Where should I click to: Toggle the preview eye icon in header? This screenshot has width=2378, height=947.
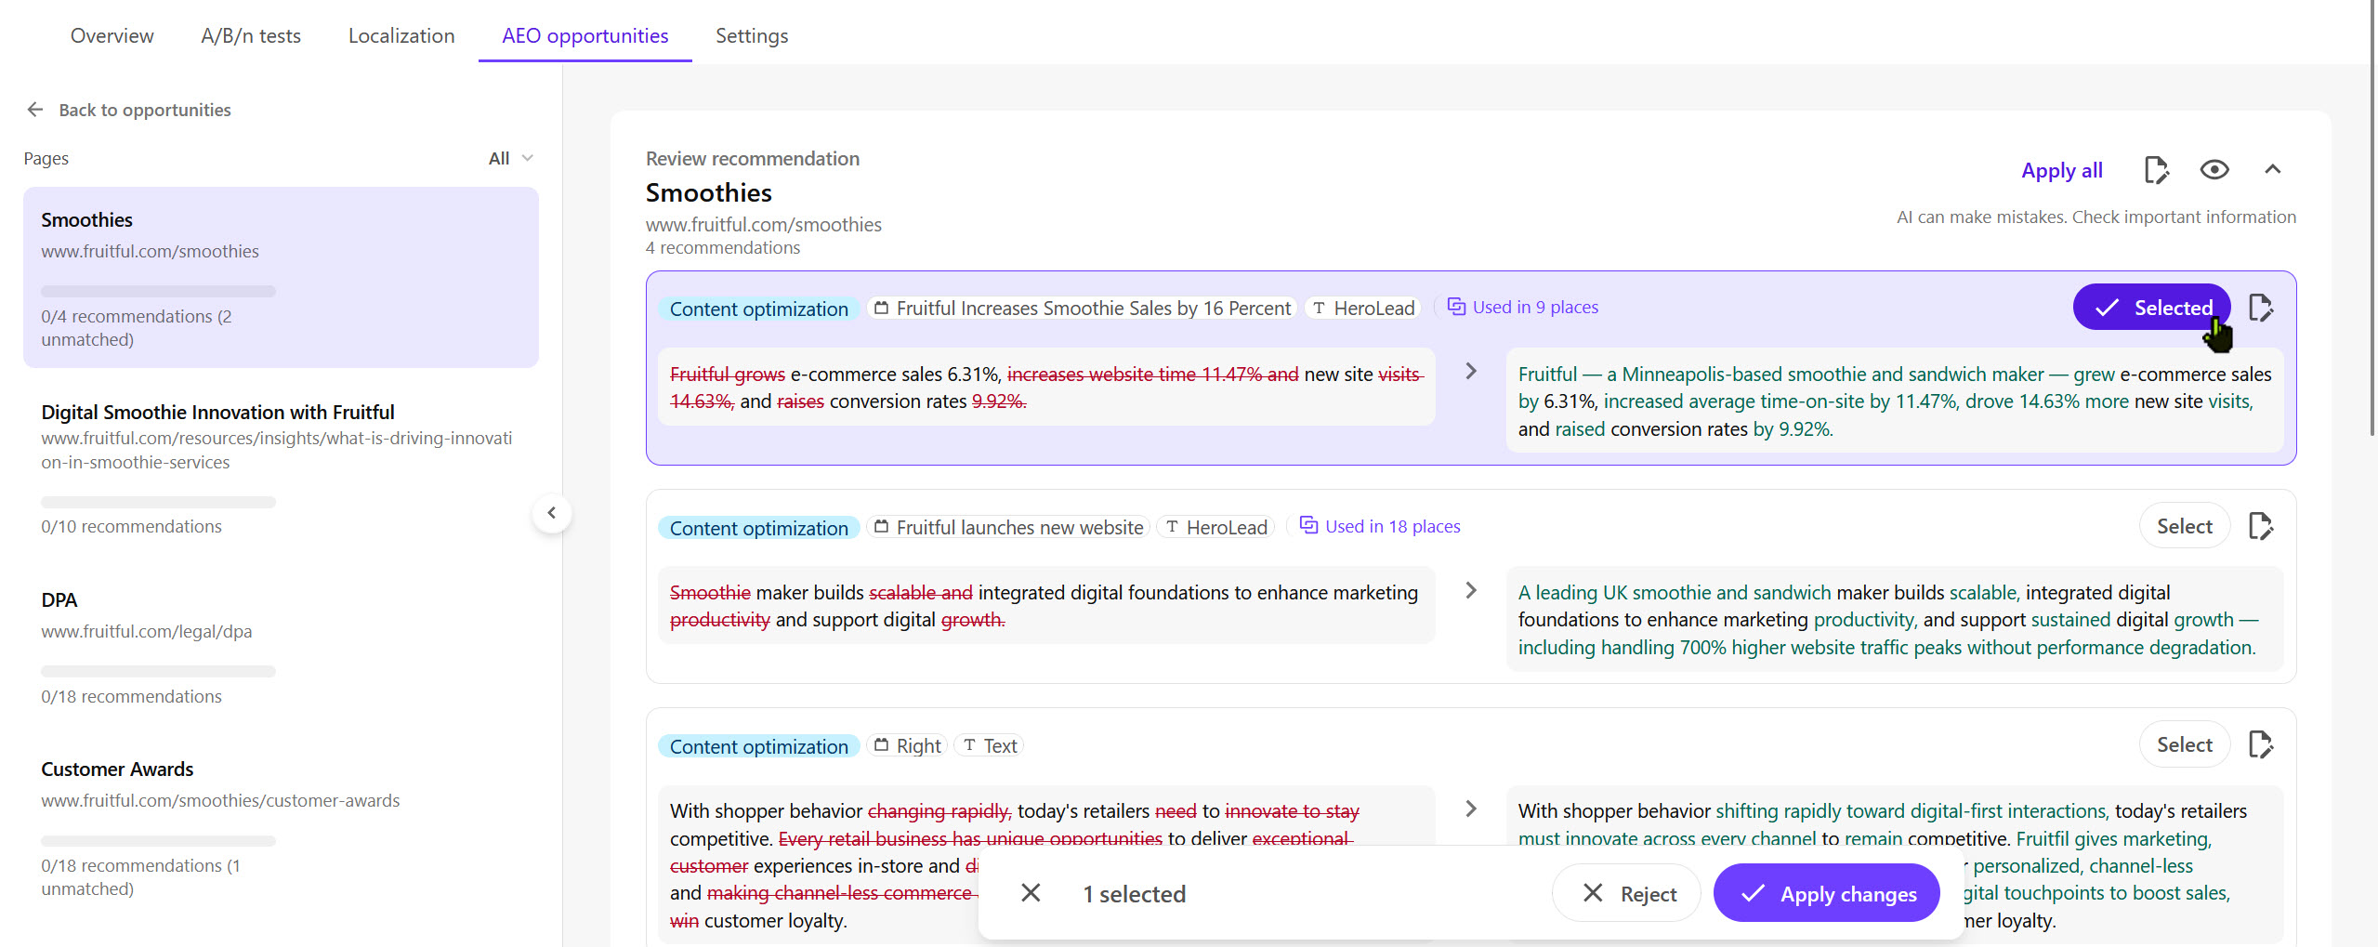tap(2214, 169)
